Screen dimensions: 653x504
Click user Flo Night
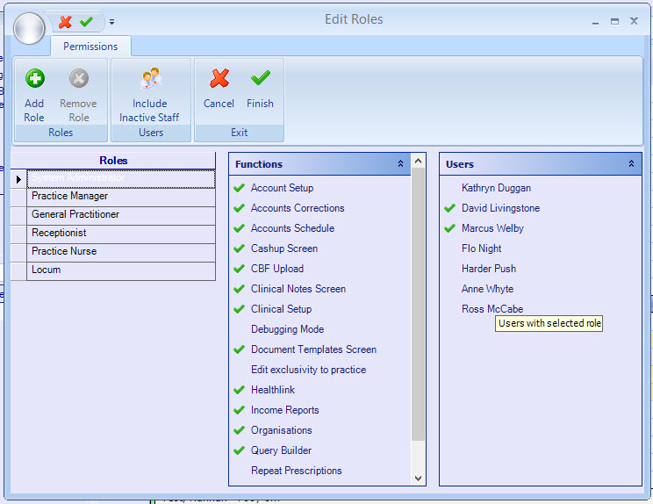(482, 248)
